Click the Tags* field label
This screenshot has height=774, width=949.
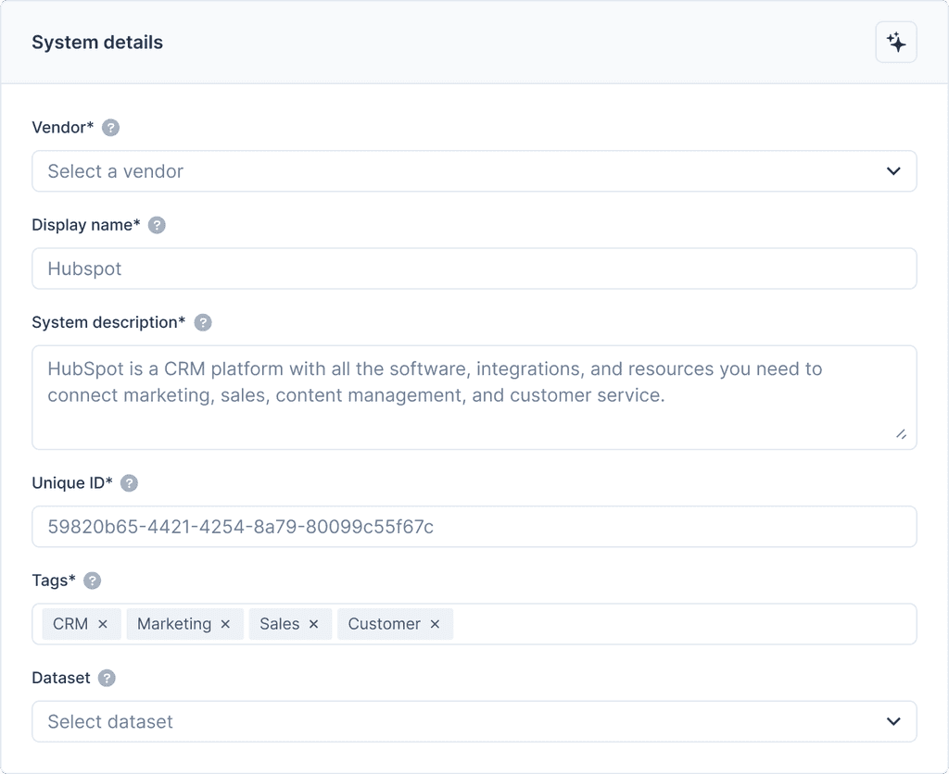point(54,580)
